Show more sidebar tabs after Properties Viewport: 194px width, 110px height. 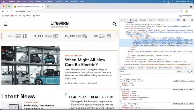point(185,68)
